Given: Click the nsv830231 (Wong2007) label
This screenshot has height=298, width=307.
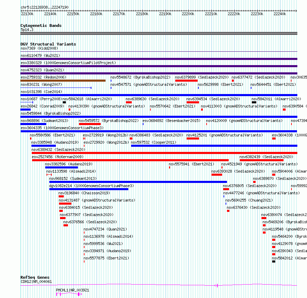Looking at the screenshot, I should [41, 84].
